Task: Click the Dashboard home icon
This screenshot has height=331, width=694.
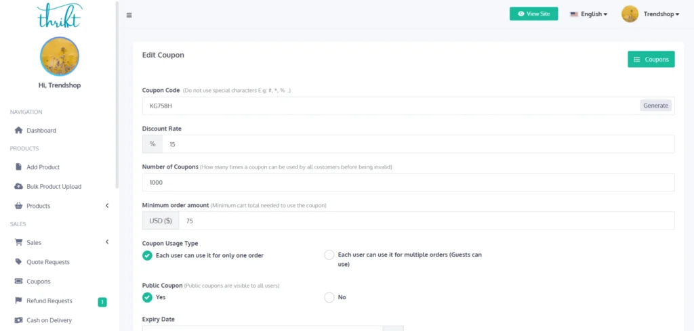Action: click(x=19, y=131)
